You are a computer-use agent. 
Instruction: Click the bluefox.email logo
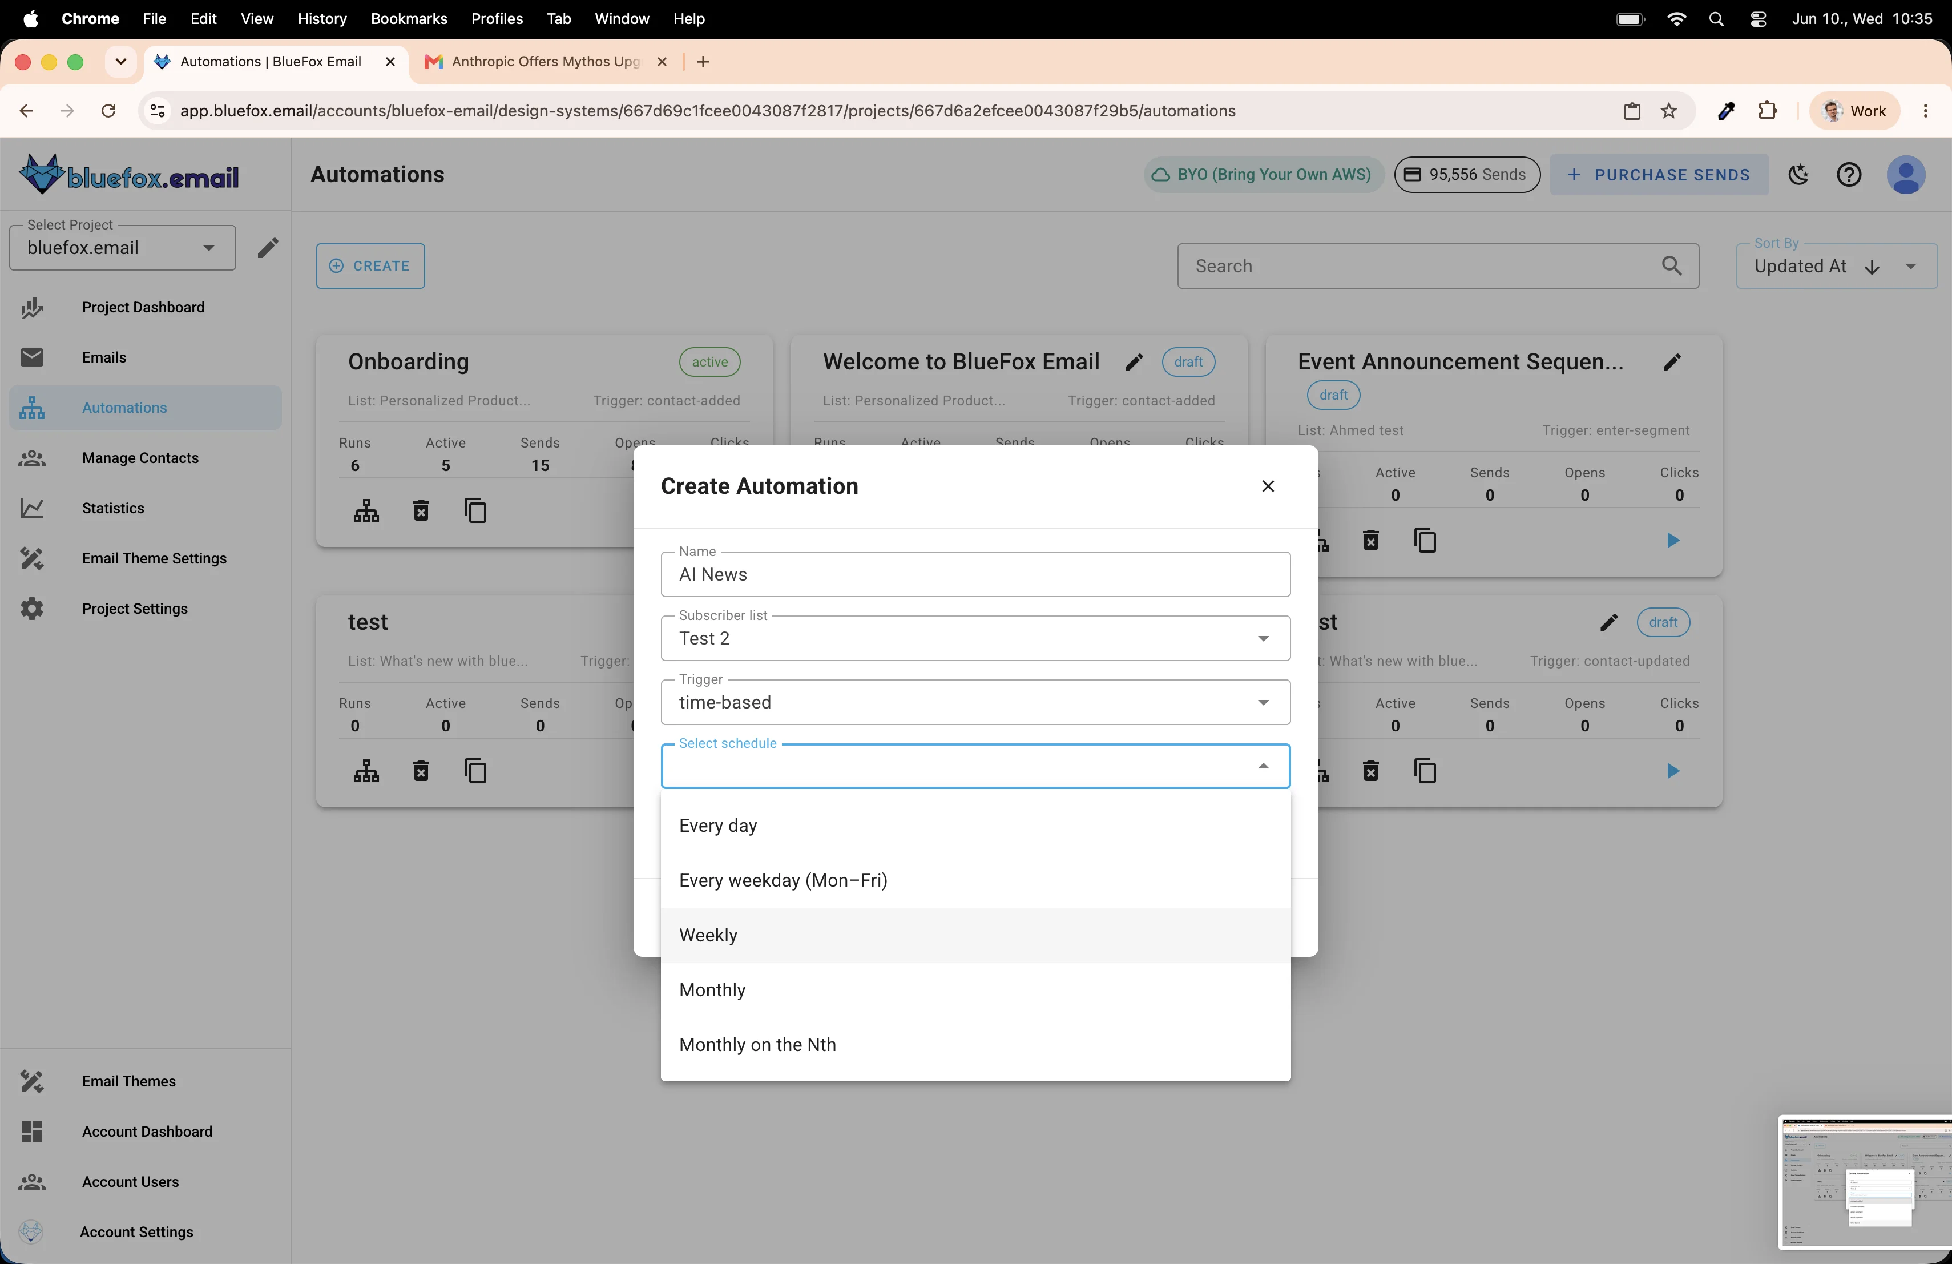(x=130, y=175)
